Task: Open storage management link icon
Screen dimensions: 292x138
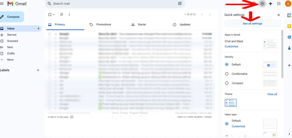Action: pos(72,117)
